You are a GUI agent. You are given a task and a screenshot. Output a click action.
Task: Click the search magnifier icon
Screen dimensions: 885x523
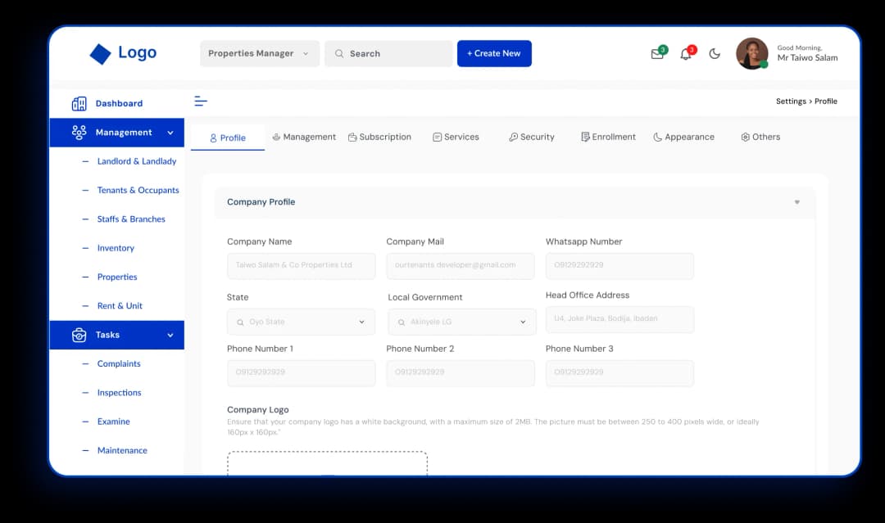339,54
